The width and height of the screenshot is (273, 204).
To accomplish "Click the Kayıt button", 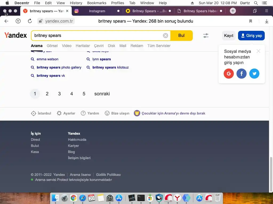I will coord(228,36).
